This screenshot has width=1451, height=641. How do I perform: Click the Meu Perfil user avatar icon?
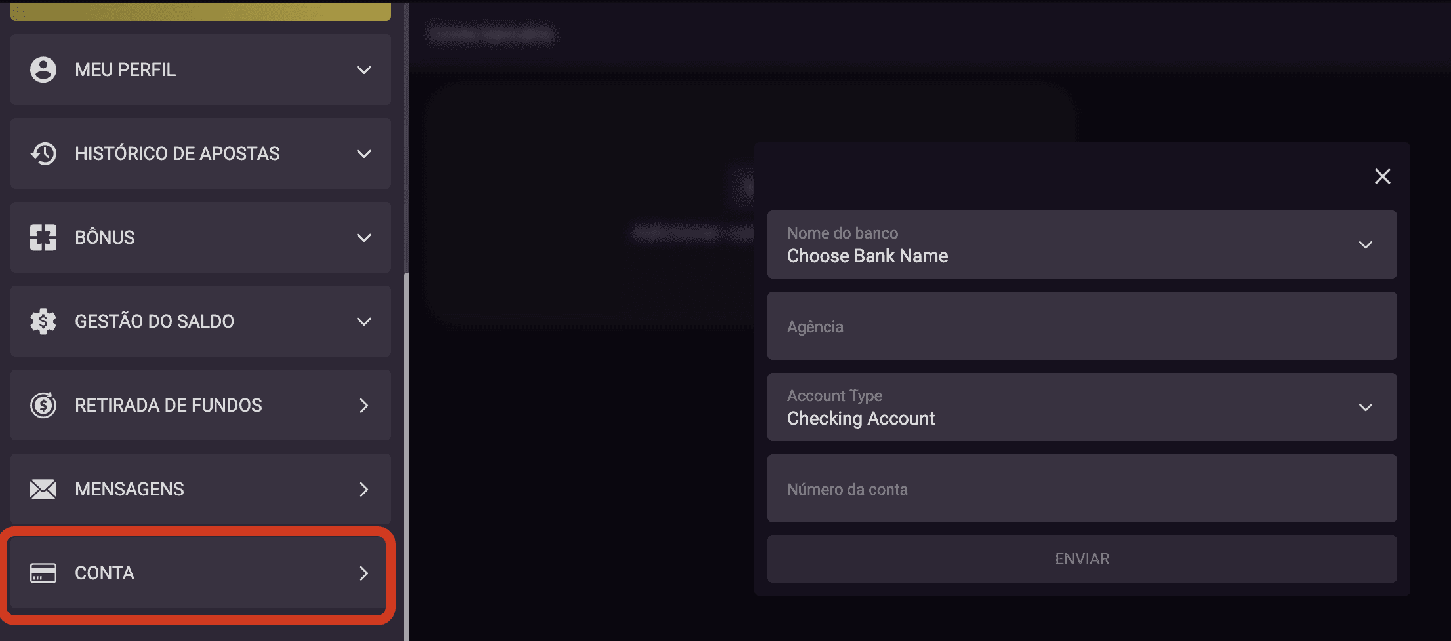[x=43, y=69]
